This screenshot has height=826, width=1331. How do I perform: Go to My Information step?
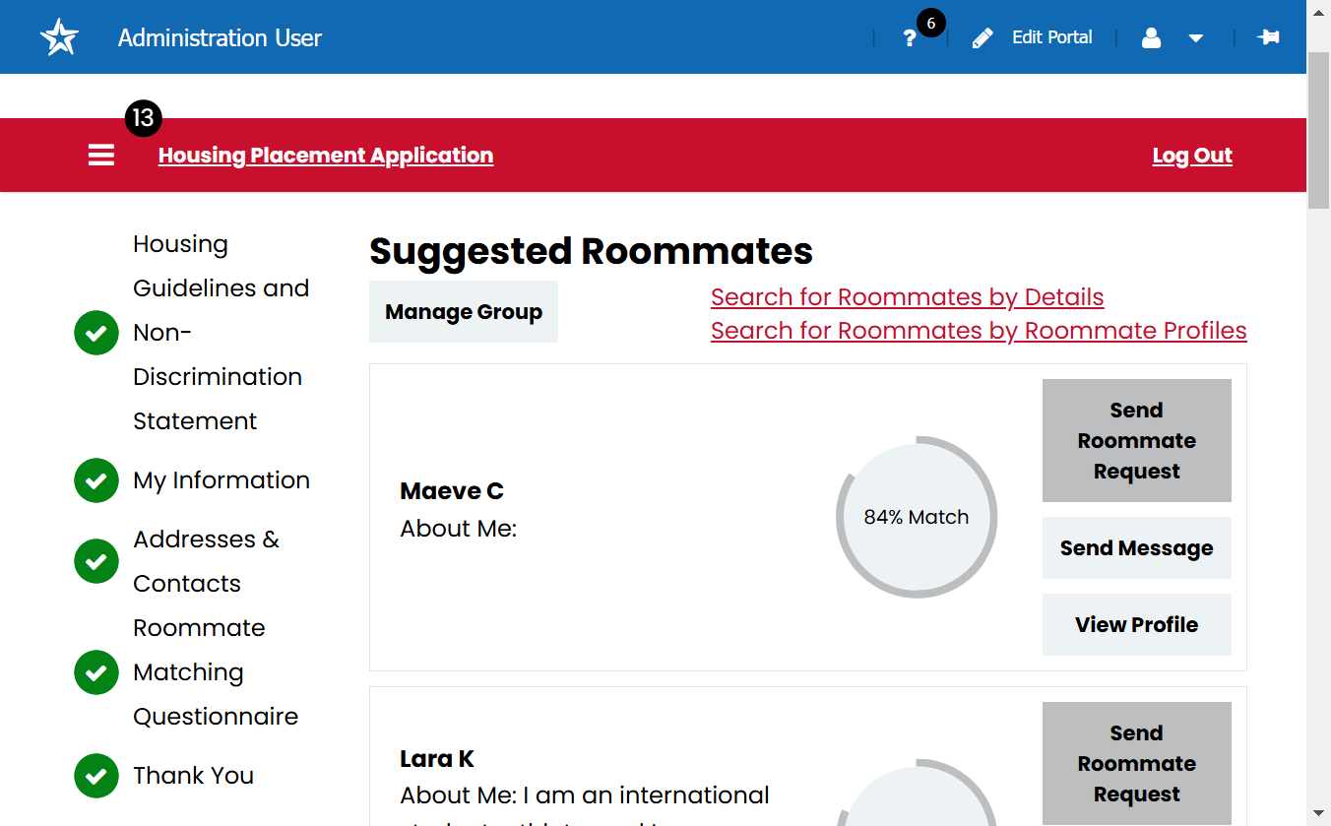tap(222, 480)
